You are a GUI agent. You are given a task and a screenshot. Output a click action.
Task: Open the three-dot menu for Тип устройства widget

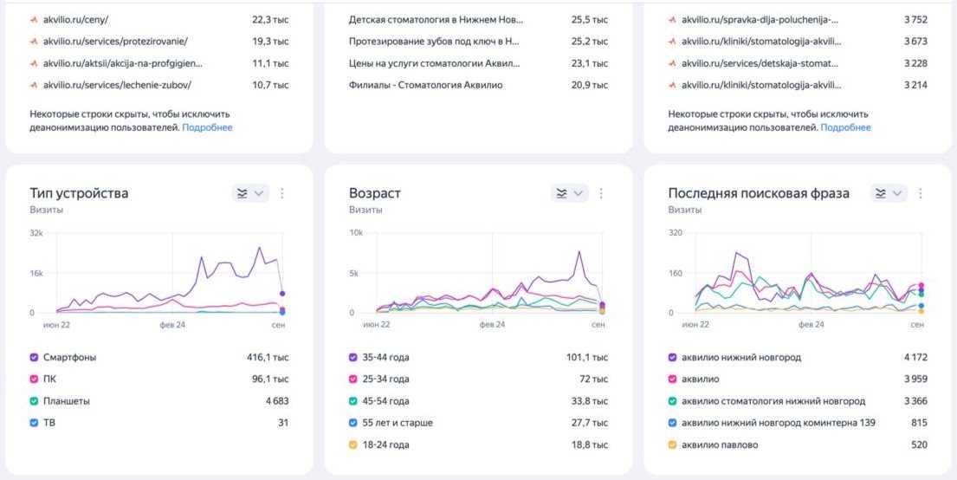[281, 193]
